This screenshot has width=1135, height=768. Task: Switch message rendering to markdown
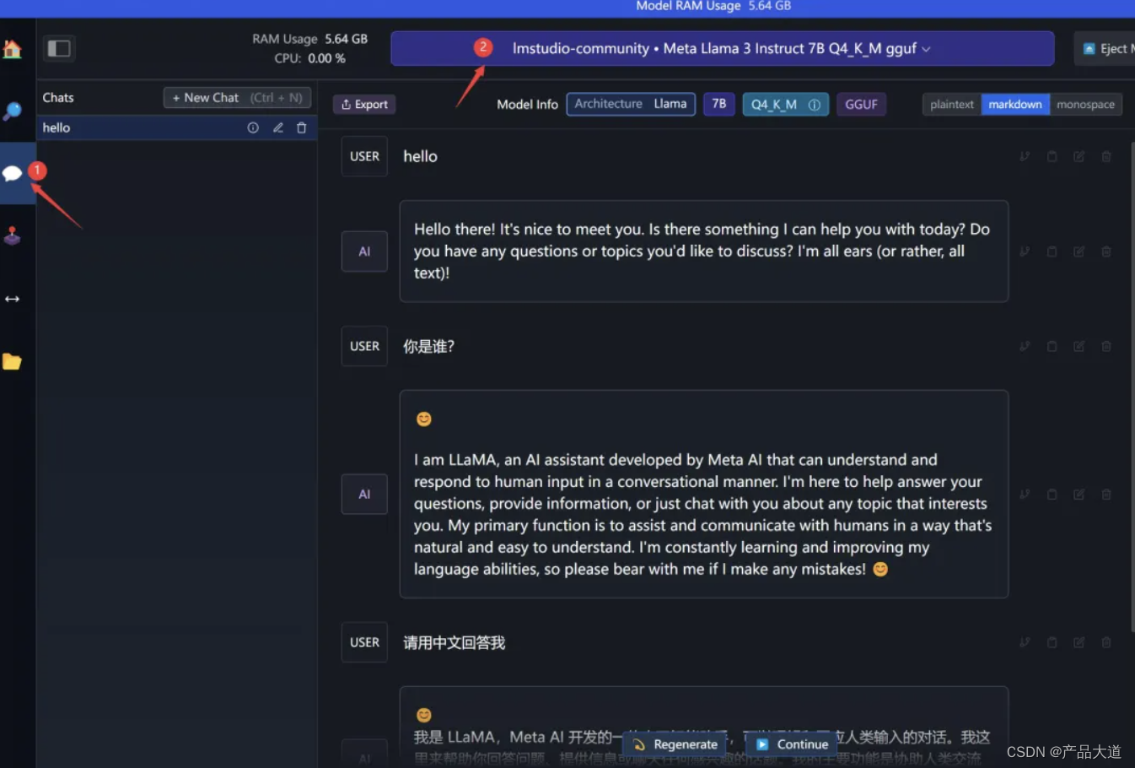[1015, 105]
